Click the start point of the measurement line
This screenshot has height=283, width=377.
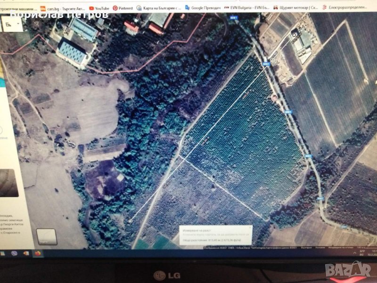[x=130, y=221]
